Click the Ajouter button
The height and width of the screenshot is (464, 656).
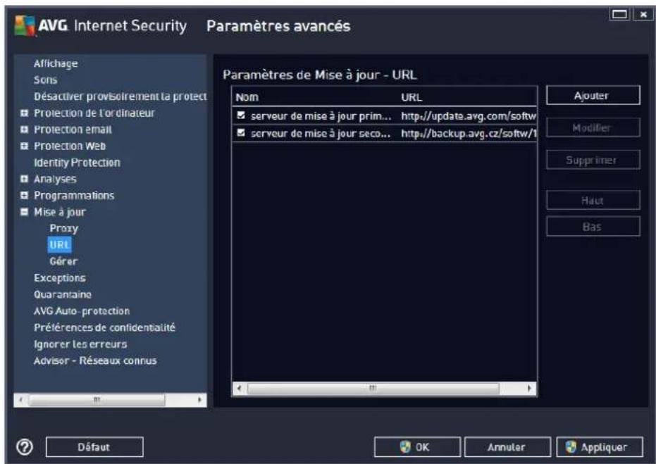593,95
